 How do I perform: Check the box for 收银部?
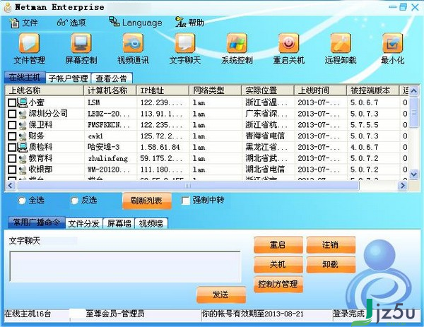12,170
